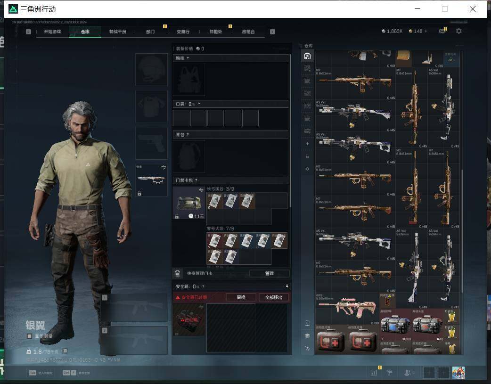Image resolution: width=491 pixels, height=384 pixels.
Task: Select the first 零号大坝 keycard
Action: [x=215, y=241]
